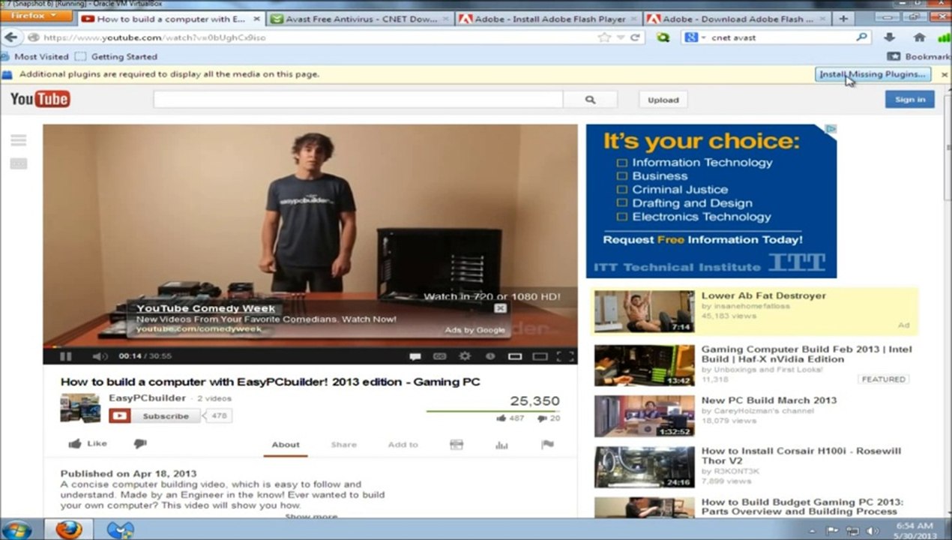Click the EasyPCbuilder channel avatar

(x=80, y=408)
